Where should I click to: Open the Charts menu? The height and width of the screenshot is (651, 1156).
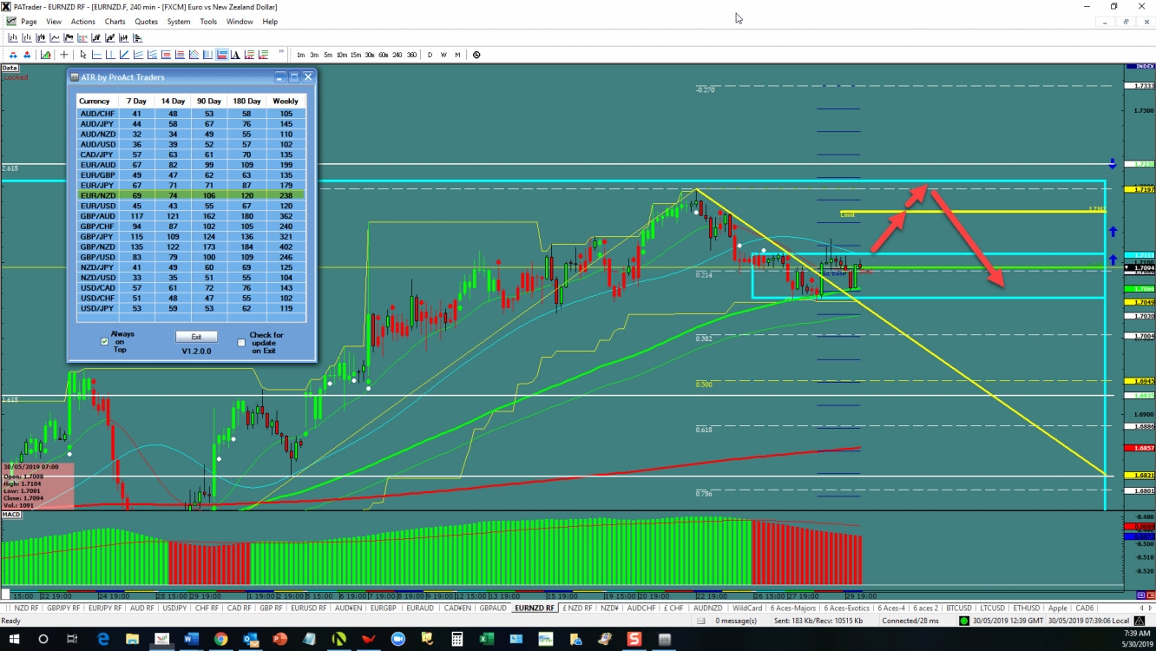(115, 22)
